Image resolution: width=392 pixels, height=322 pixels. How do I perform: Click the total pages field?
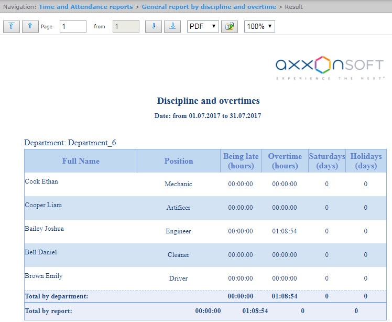tap(126, 26)
